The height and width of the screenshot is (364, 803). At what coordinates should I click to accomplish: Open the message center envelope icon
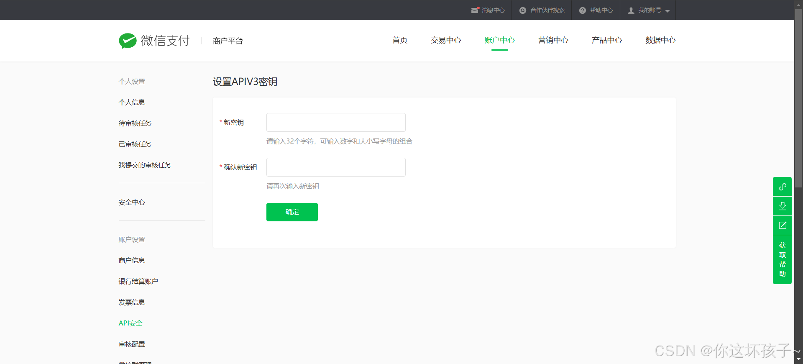click(x=475, y=10)
